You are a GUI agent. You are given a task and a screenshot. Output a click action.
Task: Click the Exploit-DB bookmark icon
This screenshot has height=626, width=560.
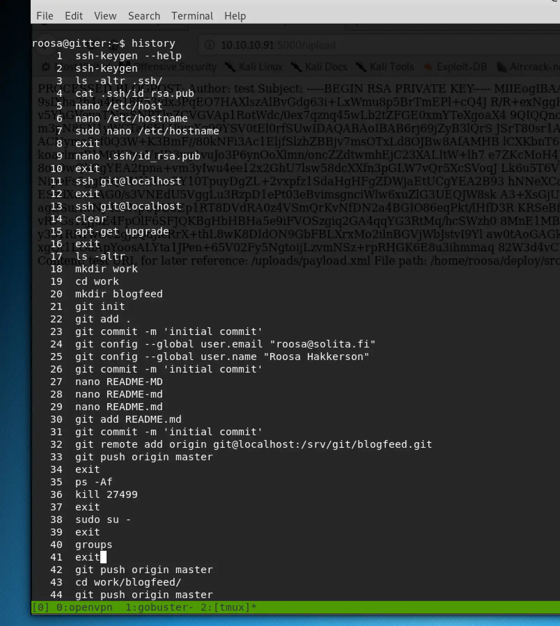pos(428,67)
